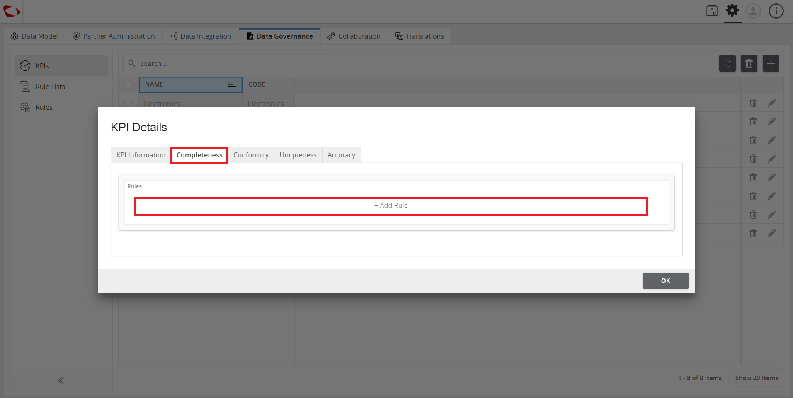Open the Accuracy tab in dialog

(x=341, y=155)
